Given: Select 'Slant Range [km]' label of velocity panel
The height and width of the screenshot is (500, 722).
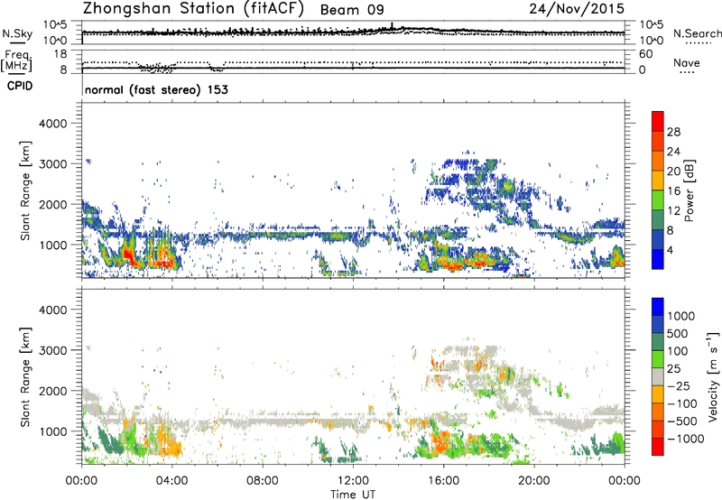Looking at the screenshot, I should point(25,377).
